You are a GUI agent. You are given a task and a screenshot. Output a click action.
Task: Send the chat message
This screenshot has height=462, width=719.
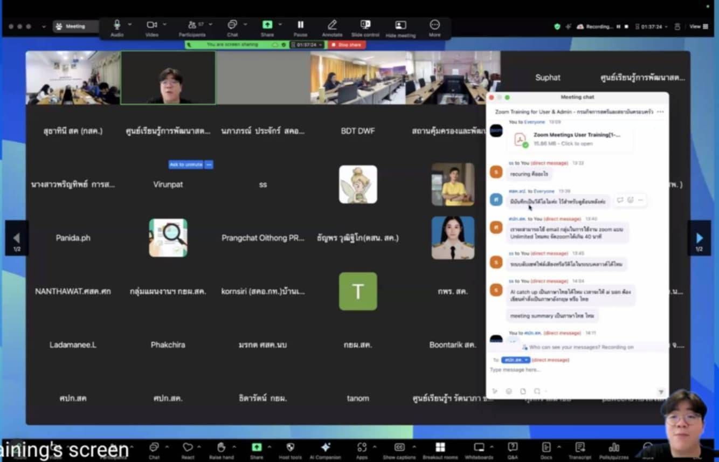pyautogui.click(x=661, y=392)
